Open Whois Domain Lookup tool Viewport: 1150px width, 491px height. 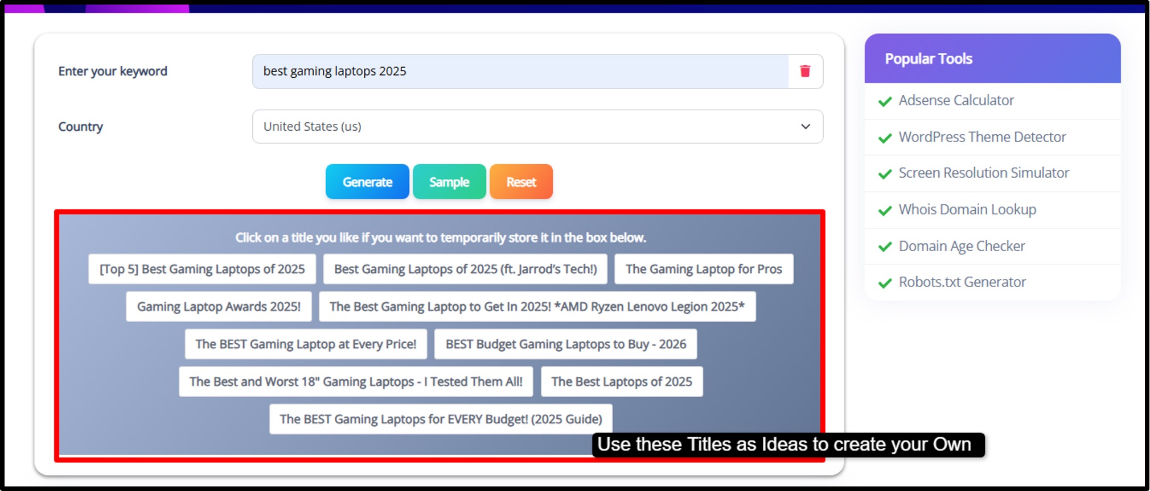[967, 210]
